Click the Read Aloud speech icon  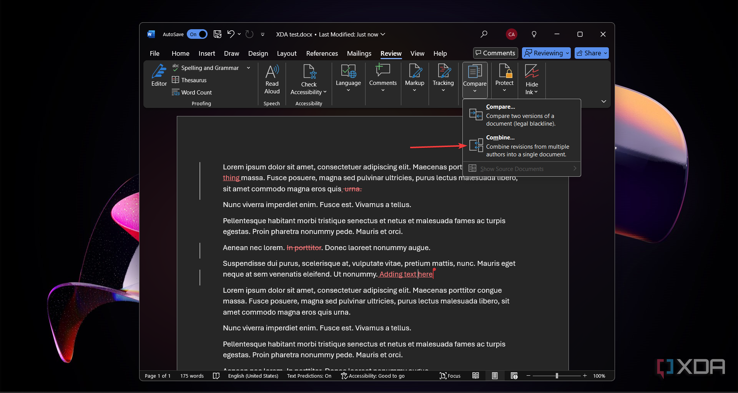click(x=272, y=80)
